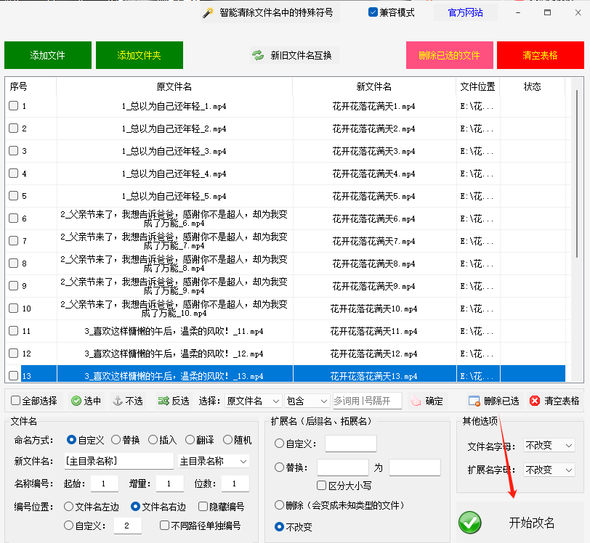The width and height of the screenshot is (590, 543).
Task: Click the green check 选中 icon
Action: 76,401
